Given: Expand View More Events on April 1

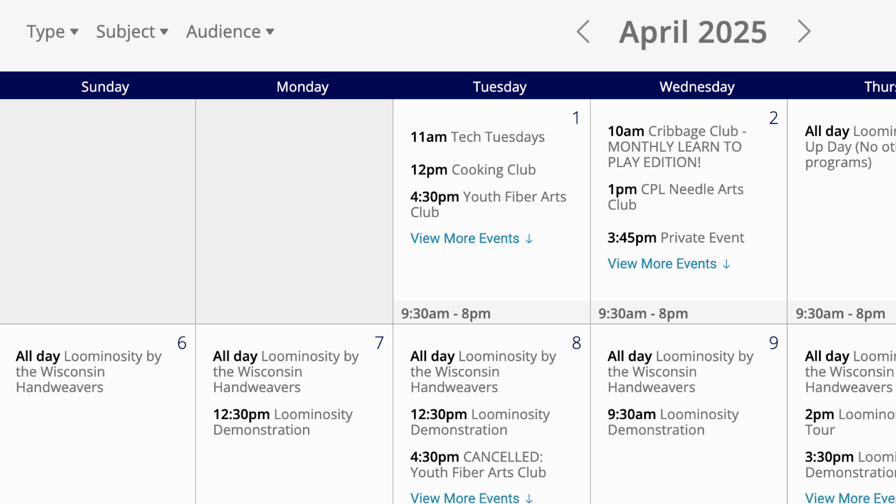Looking at the screenshot, I should pos(471,238).
